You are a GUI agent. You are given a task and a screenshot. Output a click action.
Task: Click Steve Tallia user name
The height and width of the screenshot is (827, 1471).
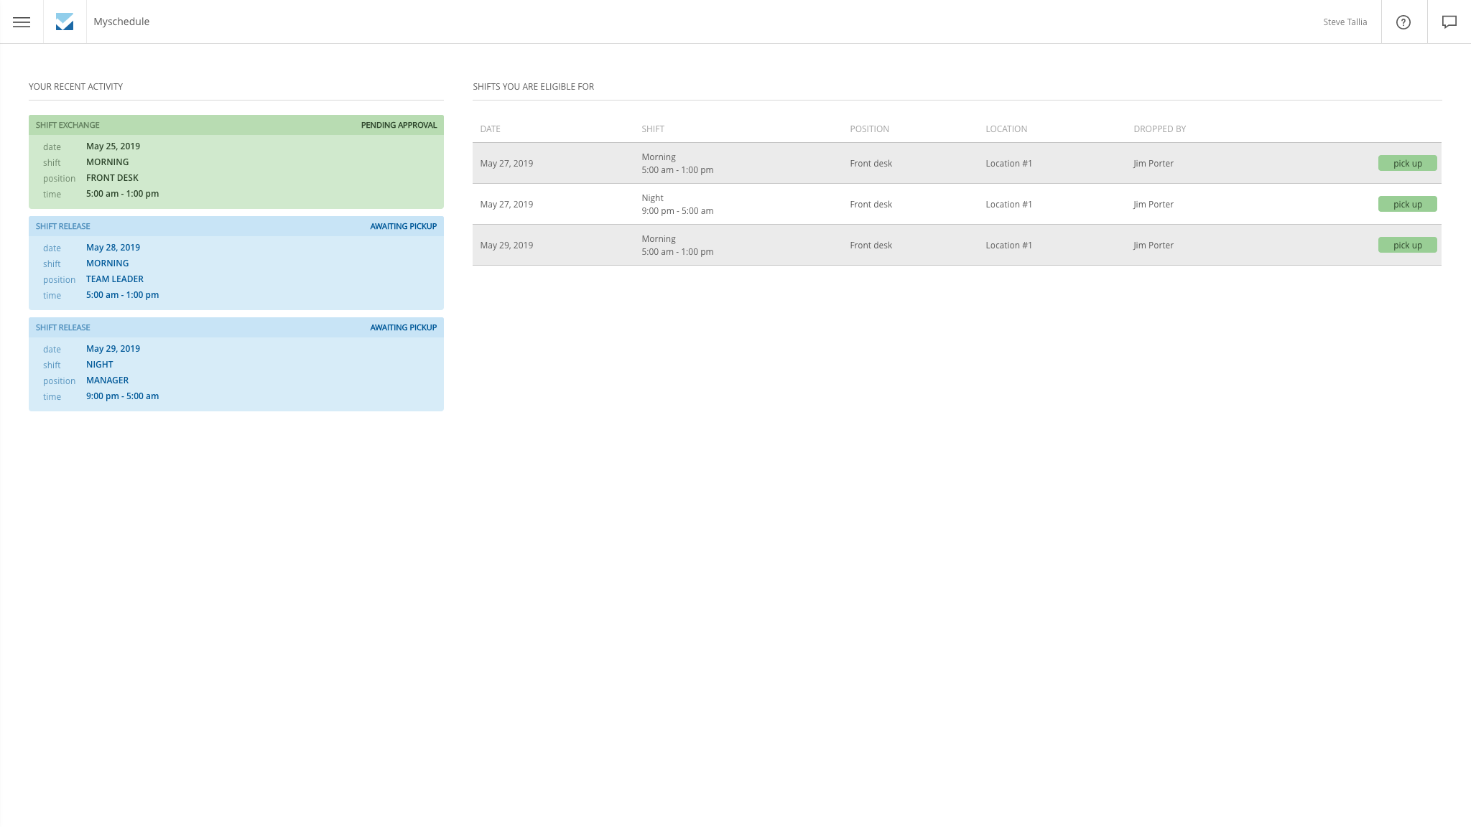1345,22
